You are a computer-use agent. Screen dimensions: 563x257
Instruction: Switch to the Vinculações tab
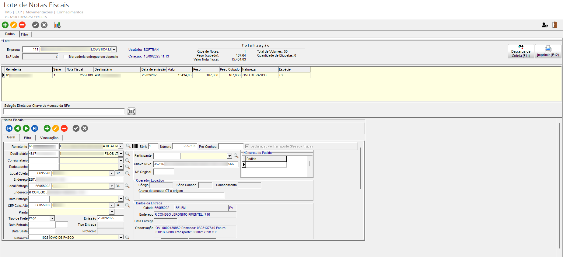click(x=49, y=138)
